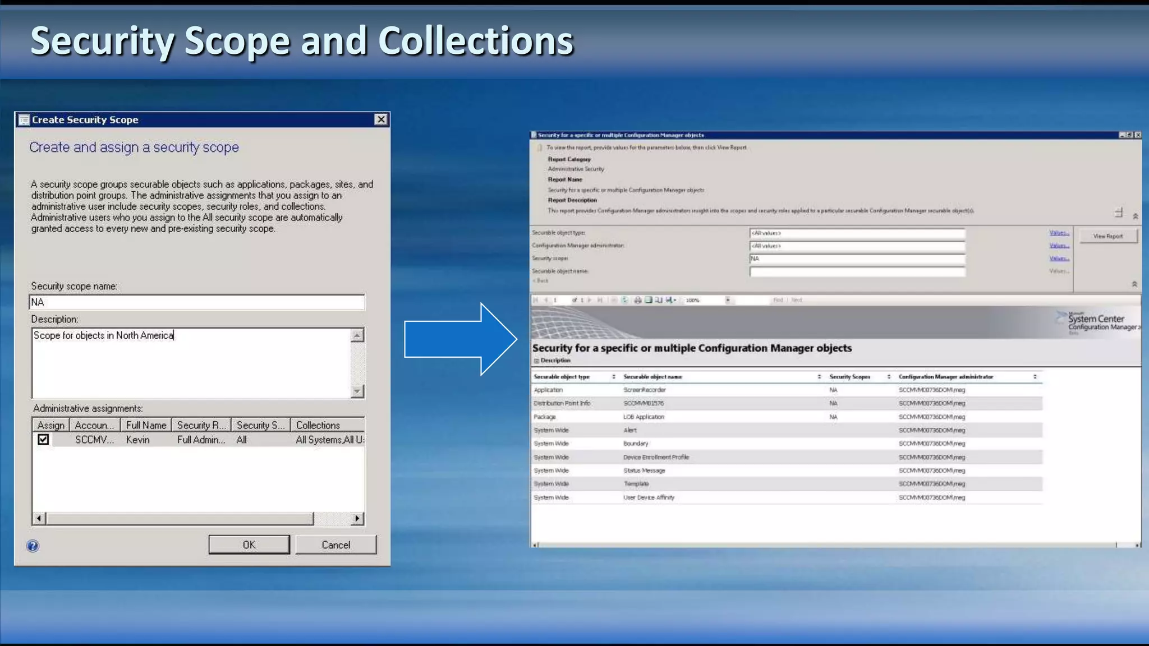Click Security scope parameter field with NA

(857, 259)
